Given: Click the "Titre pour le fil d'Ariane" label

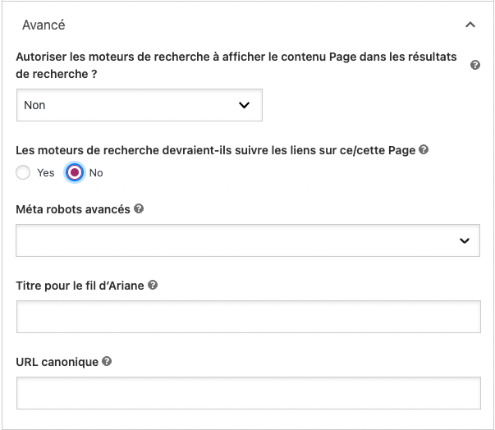Looking at the screenshot, I should [80, 286].
